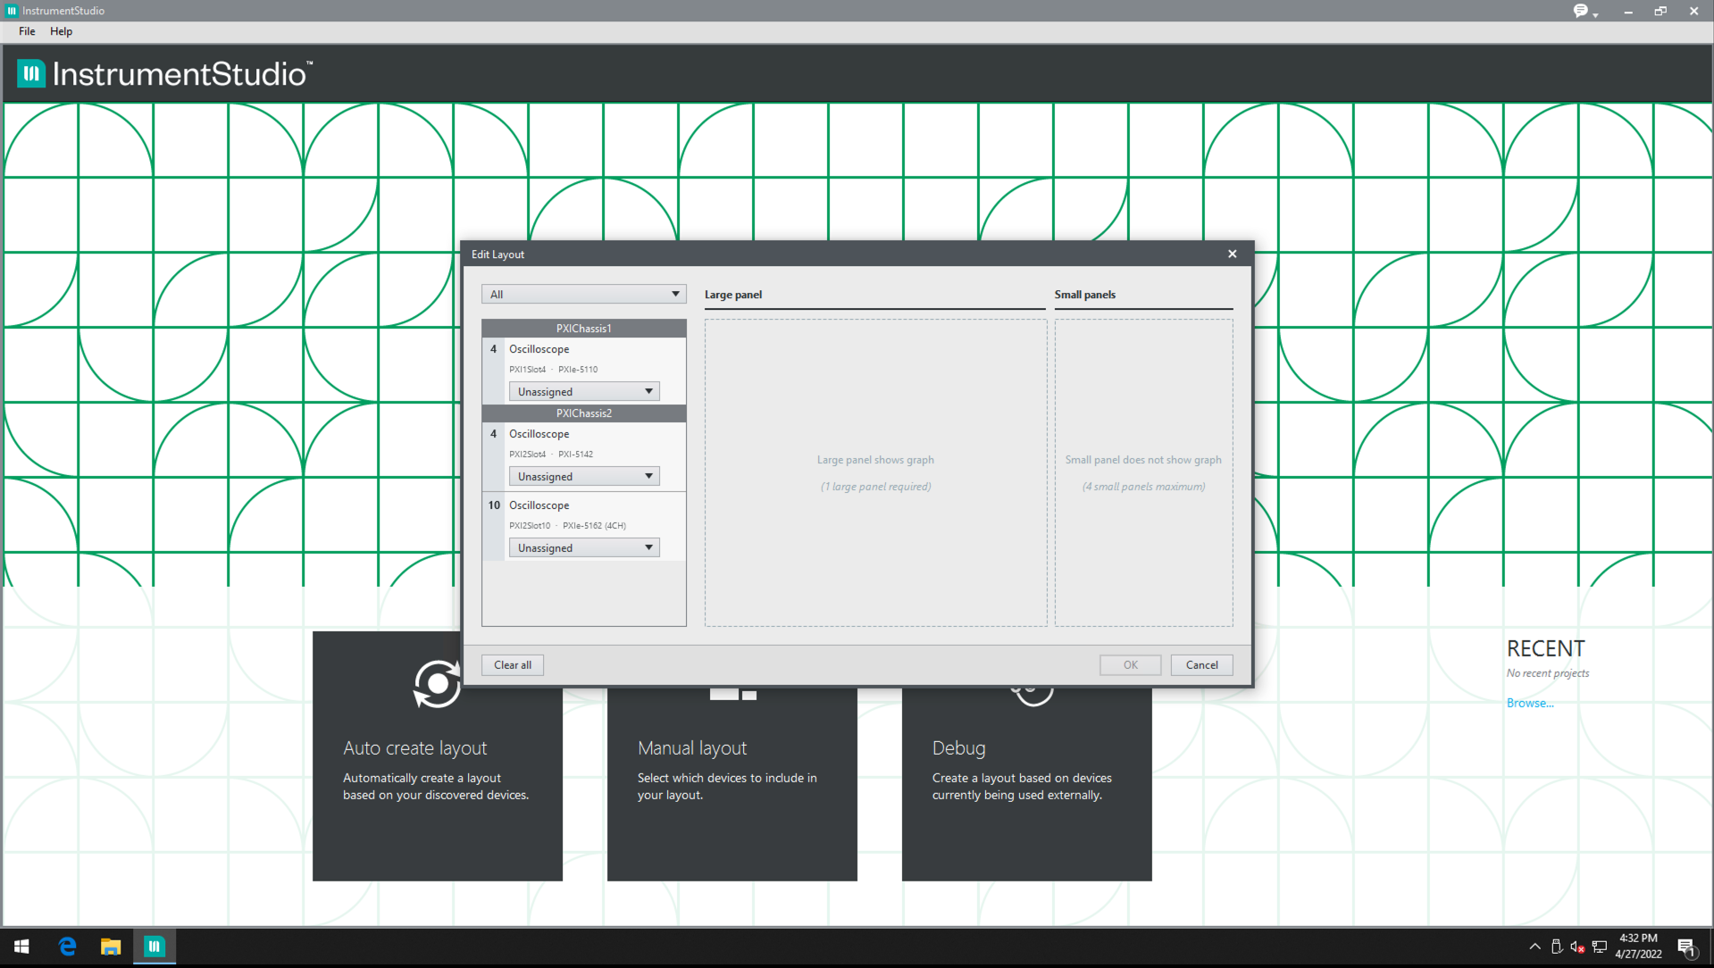This screenshot has height=968, width=1714.
Task: Click the InstrumentStudio logo icon in header
Action: 31,73
